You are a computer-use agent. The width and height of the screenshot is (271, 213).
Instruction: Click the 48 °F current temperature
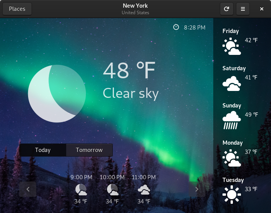point(129,70)
